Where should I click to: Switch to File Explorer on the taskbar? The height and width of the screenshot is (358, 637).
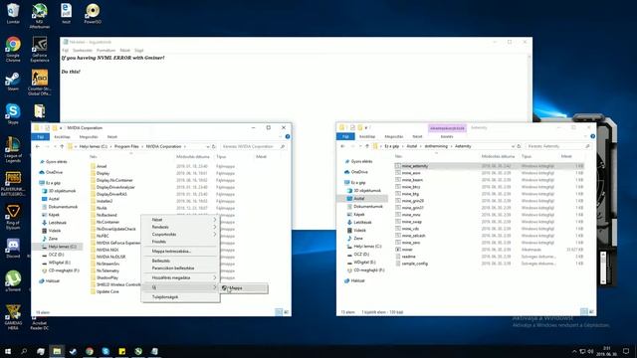pyautogui.click(x=57, y=351)
